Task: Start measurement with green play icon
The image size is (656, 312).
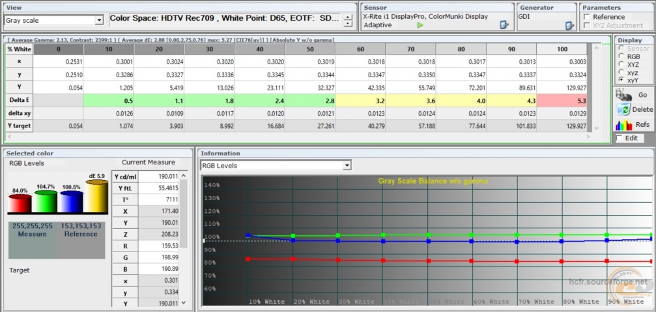Action: pos(420,25)
